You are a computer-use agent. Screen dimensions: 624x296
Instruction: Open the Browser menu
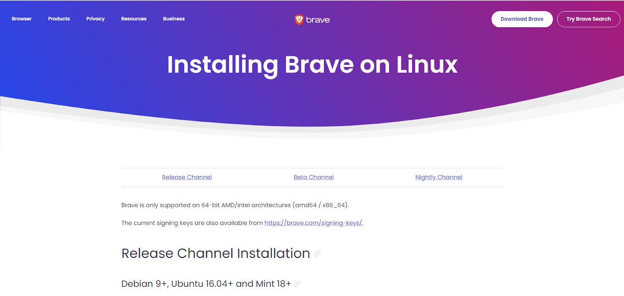coord(22,19)
